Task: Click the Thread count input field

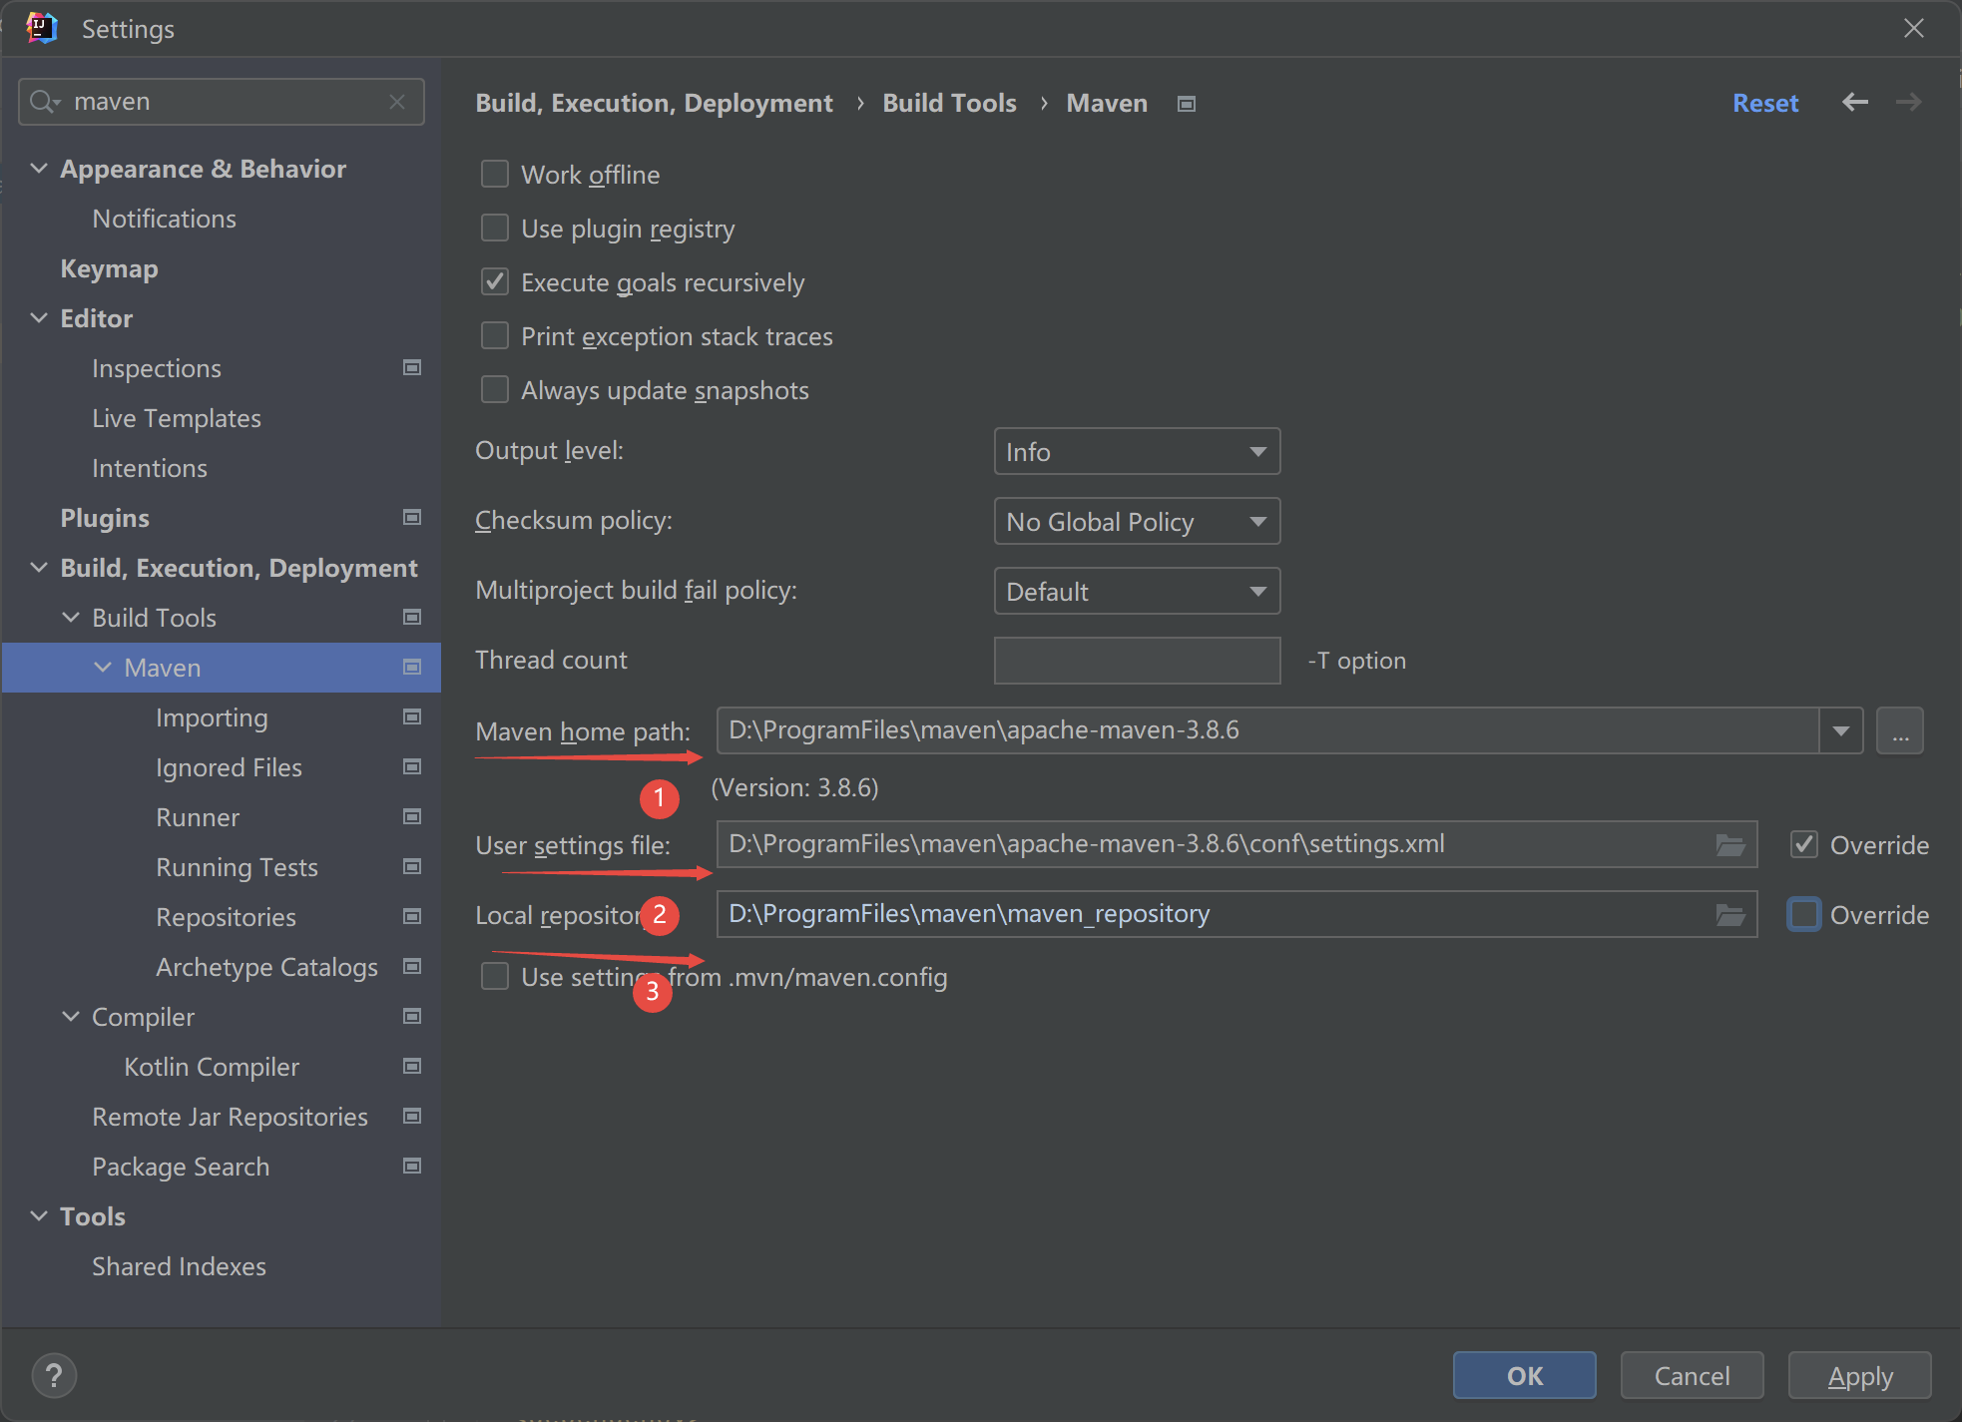Action: tap(1137, 661)
